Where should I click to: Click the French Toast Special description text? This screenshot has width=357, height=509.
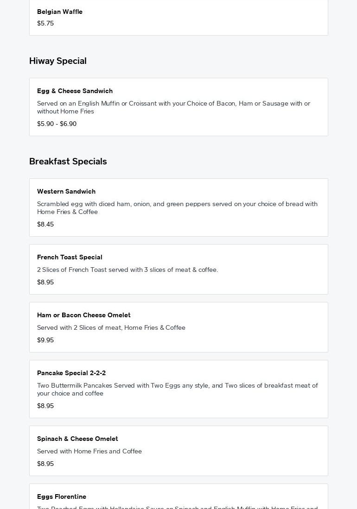coord(127,270)
